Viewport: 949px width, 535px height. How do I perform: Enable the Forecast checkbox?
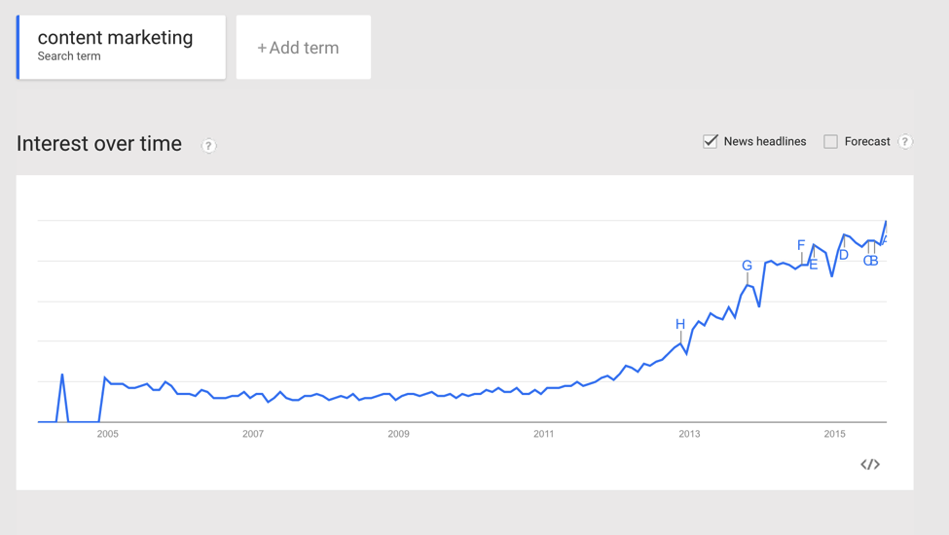click(x=830, y=142)
